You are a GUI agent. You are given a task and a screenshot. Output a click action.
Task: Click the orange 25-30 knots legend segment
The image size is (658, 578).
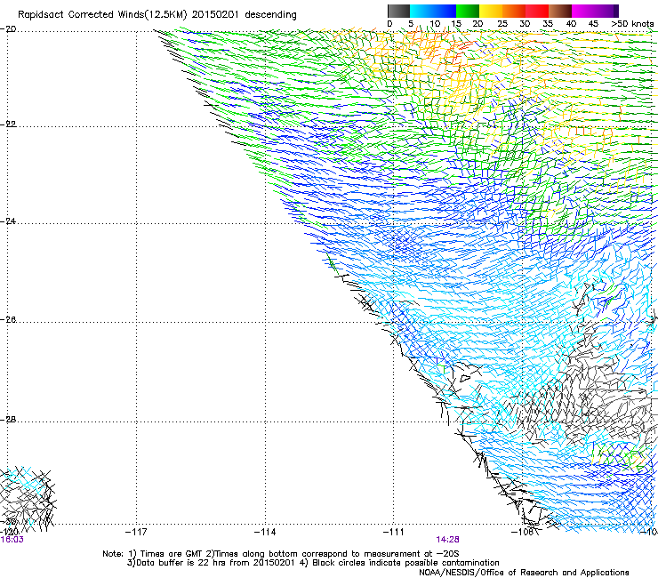tap(514, 11)
